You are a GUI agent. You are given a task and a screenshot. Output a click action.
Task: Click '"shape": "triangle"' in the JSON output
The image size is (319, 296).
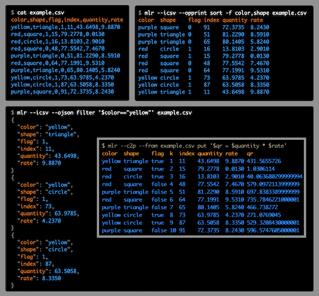click(48, 135)
